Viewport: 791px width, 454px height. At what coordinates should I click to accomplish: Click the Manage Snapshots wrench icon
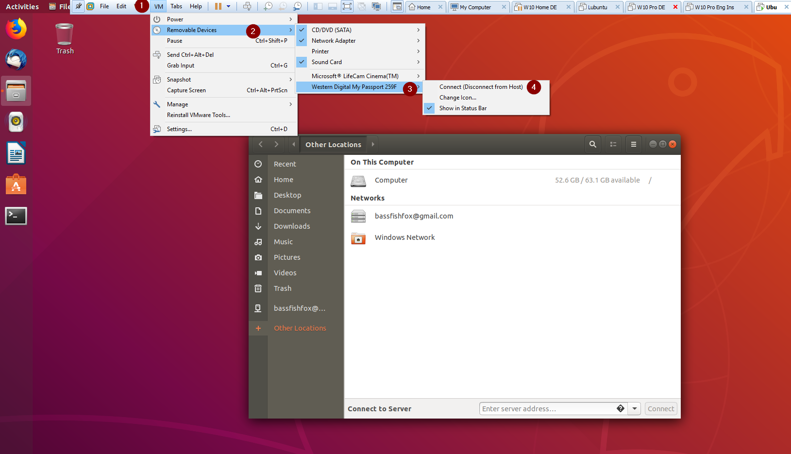[298, 7]
